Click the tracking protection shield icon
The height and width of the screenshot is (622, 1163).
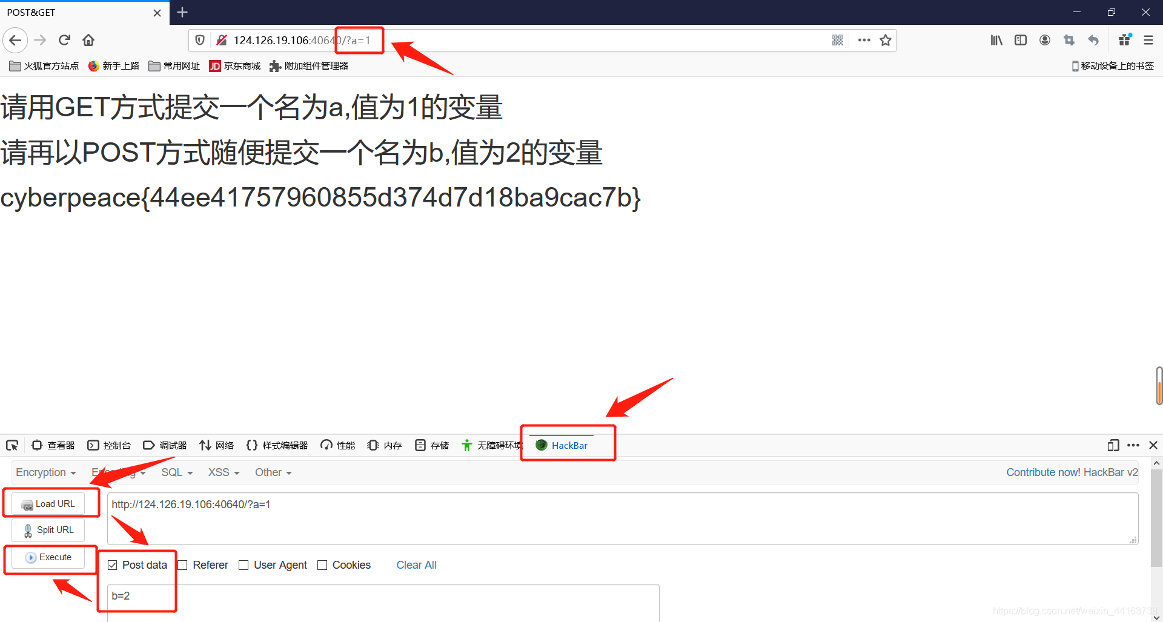point(200,40)
